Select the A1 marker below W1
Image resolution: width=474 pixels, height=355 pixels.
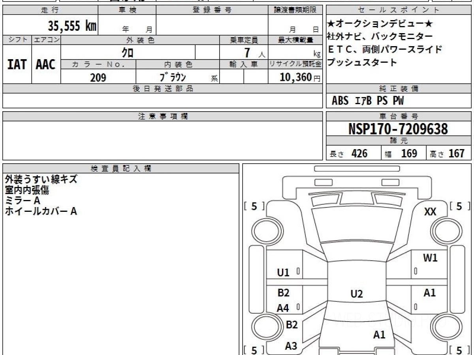pos(430,293)
